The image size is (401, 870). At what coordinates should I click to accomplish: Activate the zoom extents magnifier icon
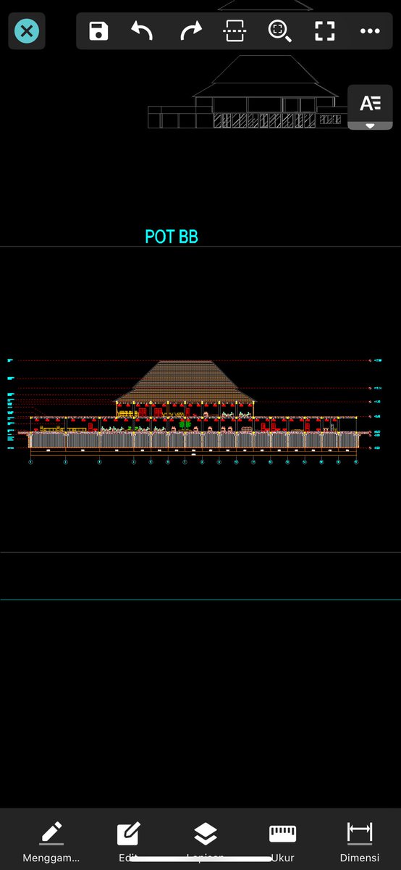[279, 31]
